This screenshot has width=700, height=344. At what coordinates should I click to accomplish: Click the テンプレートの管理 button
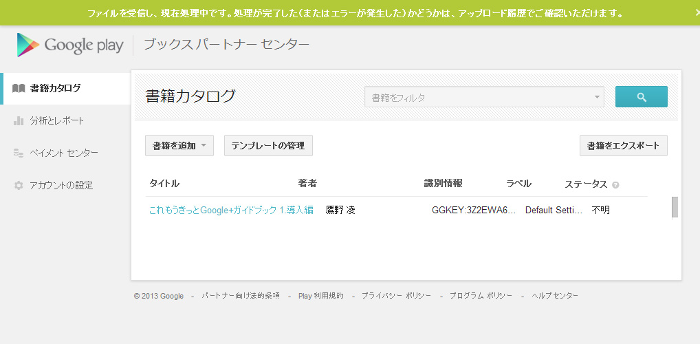tap(268, 146)
